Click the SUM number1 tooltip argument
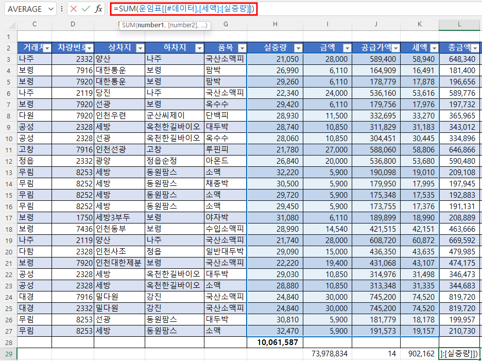Viewport: 482px width, 361px height. tap(150, 26)
